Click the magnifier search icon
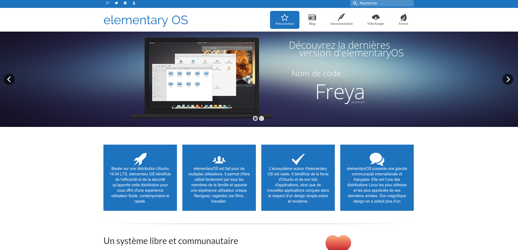Screen dimensions: 518x250 355,3
